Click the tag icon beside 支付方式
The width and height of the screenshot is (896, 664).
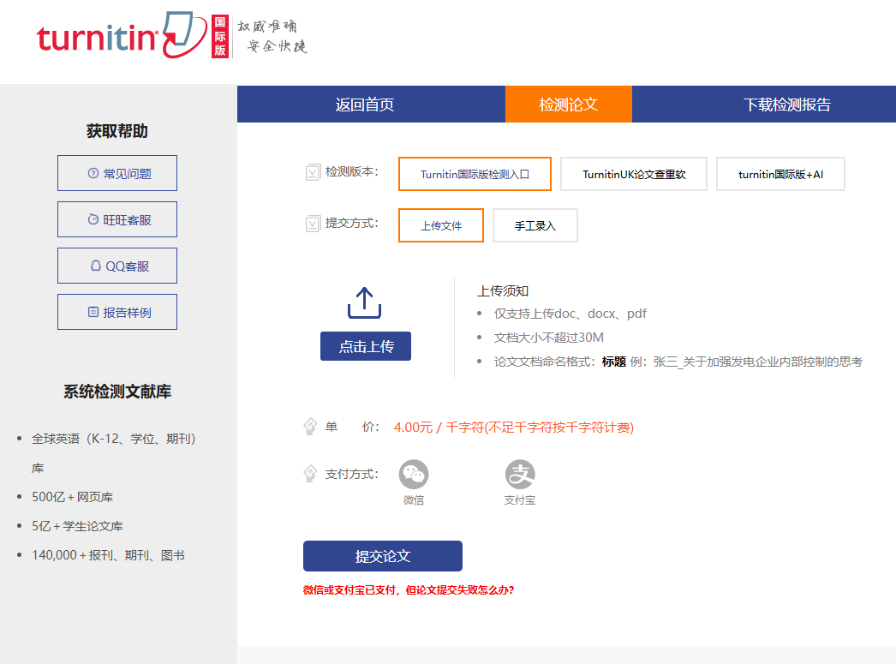tap(310, 474)
